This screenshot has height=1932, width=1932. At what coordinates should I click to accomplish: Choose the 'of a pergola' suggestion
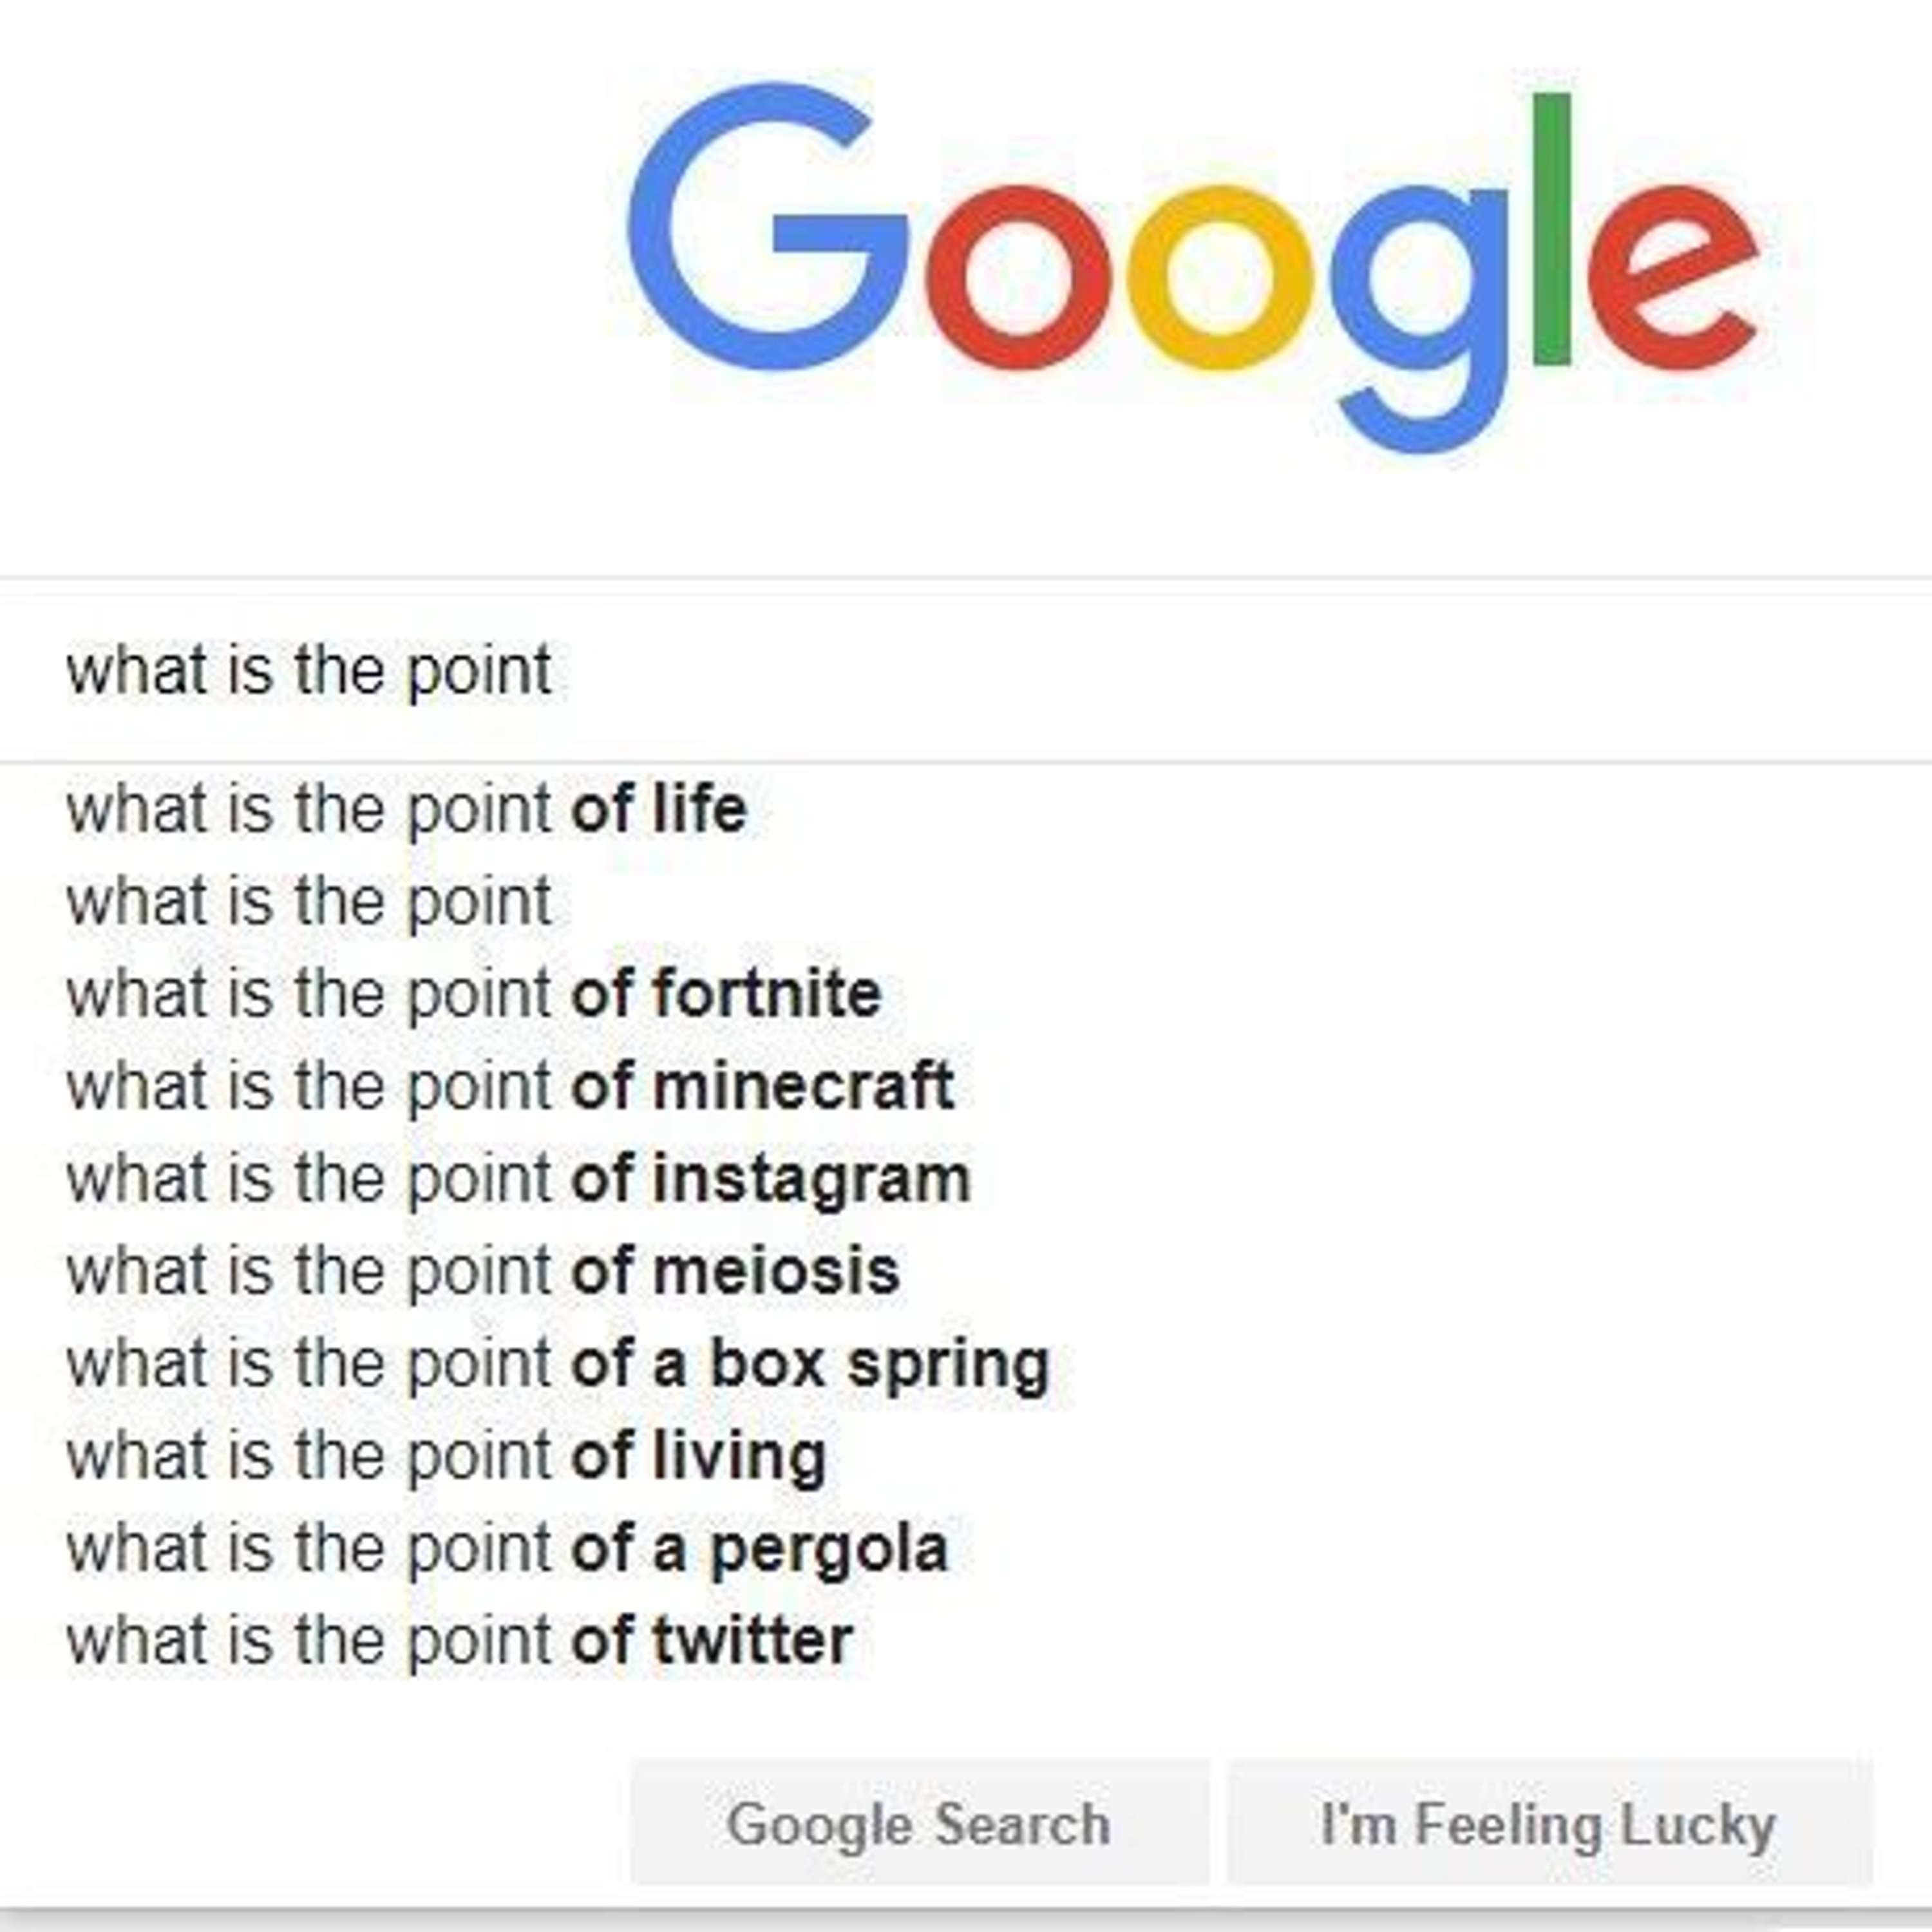(506, 1548)
